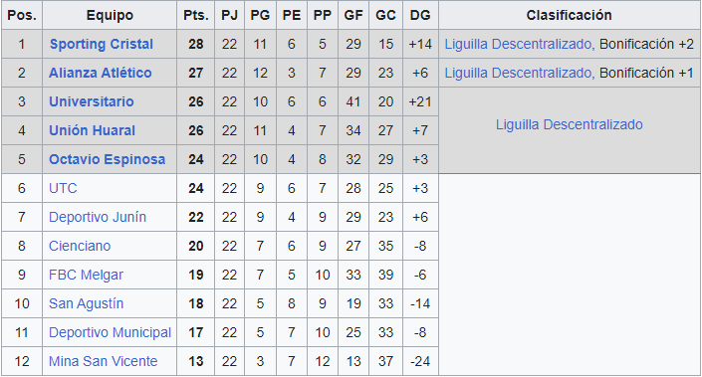Follow Liguilla Descentralizado link with Bonificación +2
This screenshot has height=377, width=702.
coord(518,44)
